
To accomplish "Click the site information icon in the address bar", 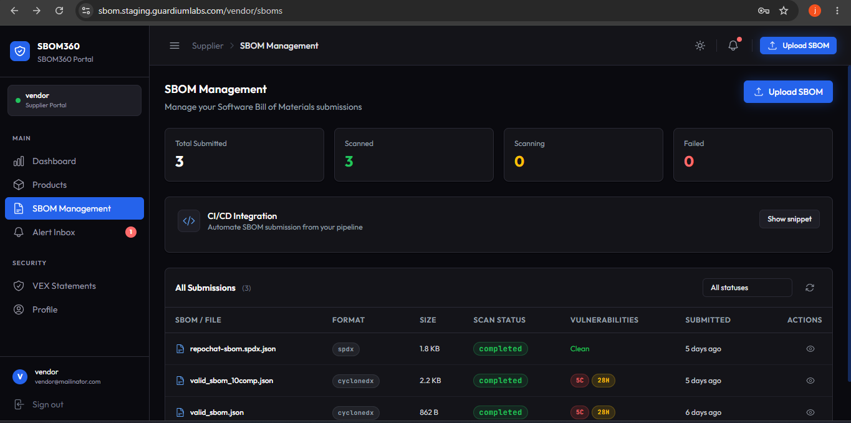I will 86,11.
